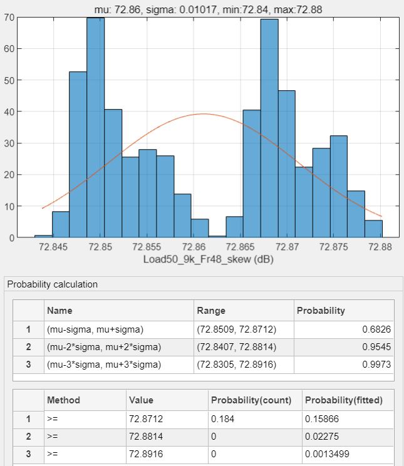Image resolution: width=404 pixels, height=466 pixels.
Task: Click y-axis tick label 10
Action: pyautogui.click(x=9, y=206)
